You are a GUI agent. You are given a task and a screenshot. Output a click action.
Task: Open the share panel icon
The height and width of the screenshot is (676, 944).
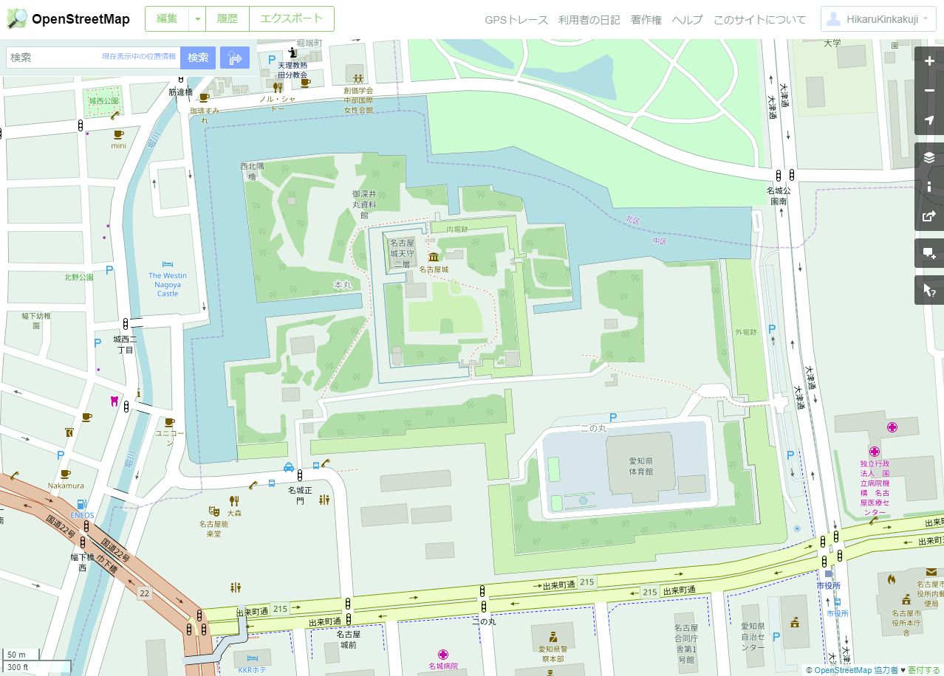[929, 216]
